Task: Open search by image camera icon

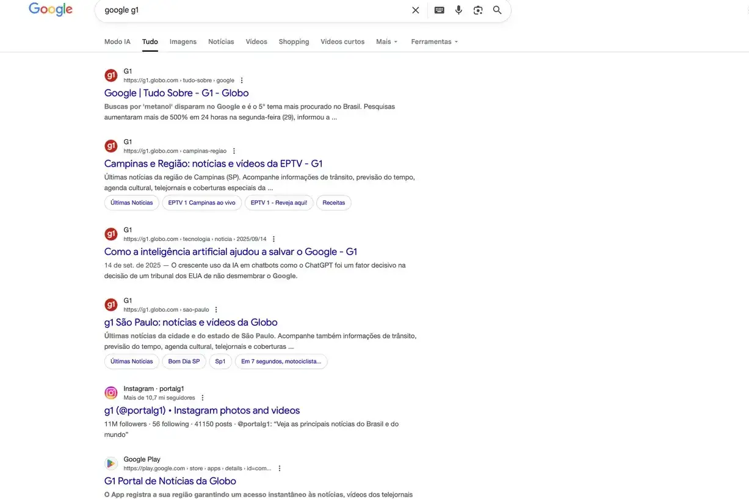Action: 478,10
